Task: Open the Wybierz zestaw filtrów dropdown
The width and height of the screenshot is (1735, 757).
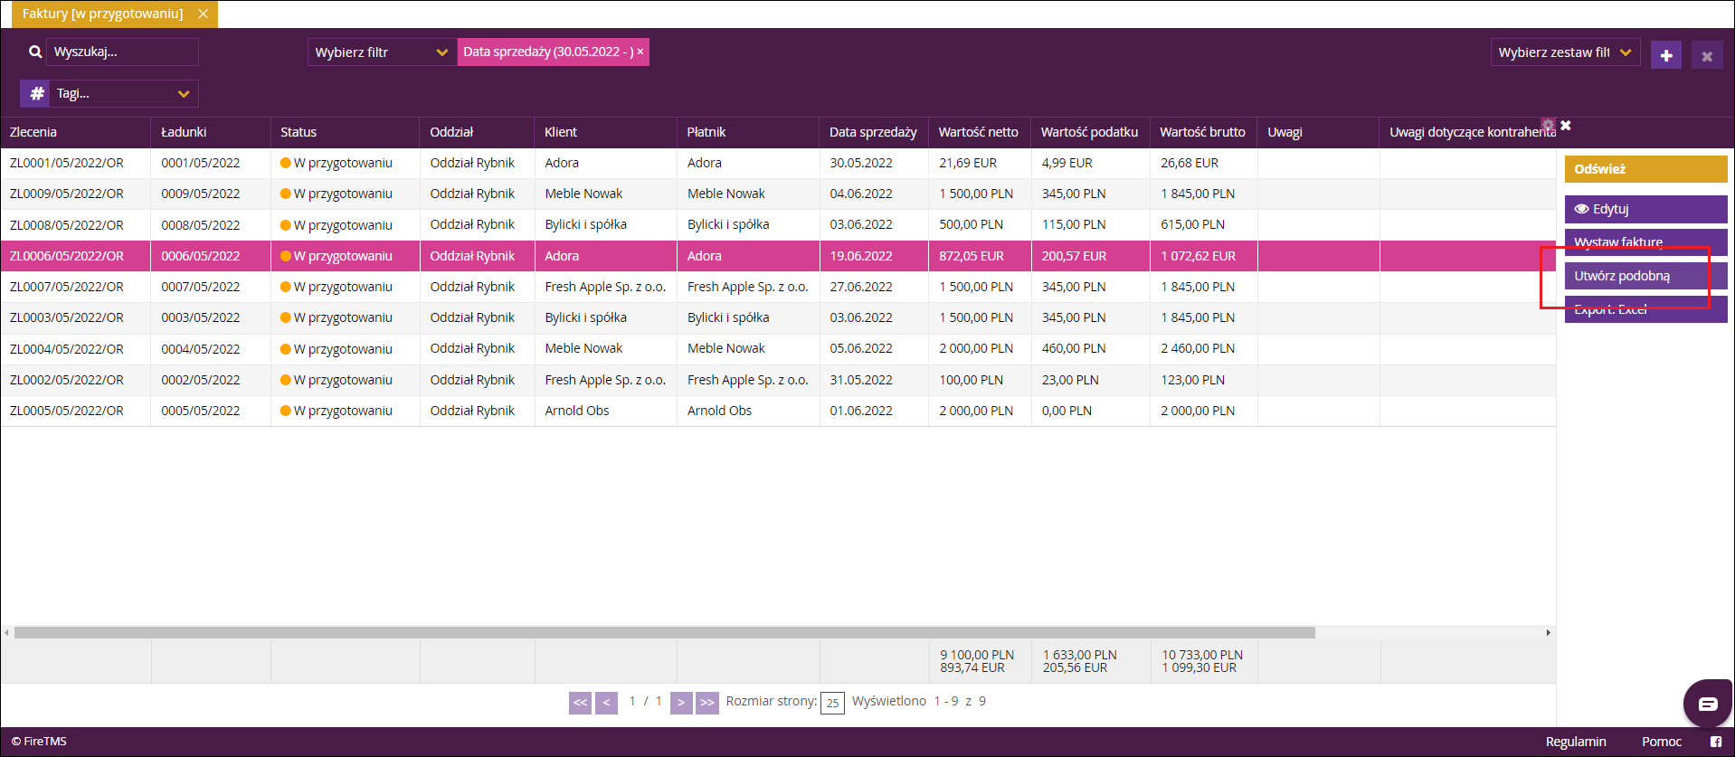Action: [1565, 52]
